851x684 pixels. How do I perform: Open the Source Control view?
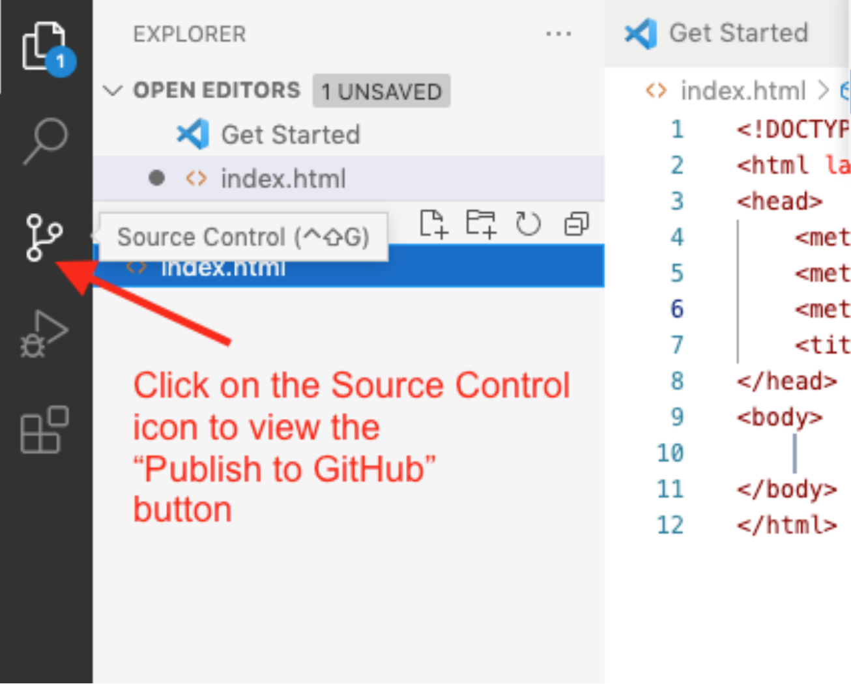click(45, 236)
